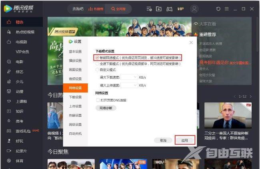Click the 热搜榜 hot search ranking button

pyautogui.click(x=96, y=9)
